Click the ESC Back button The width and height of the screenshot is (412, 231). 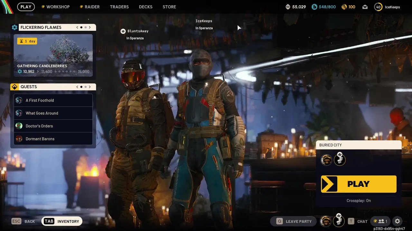[x=23, y=221]
